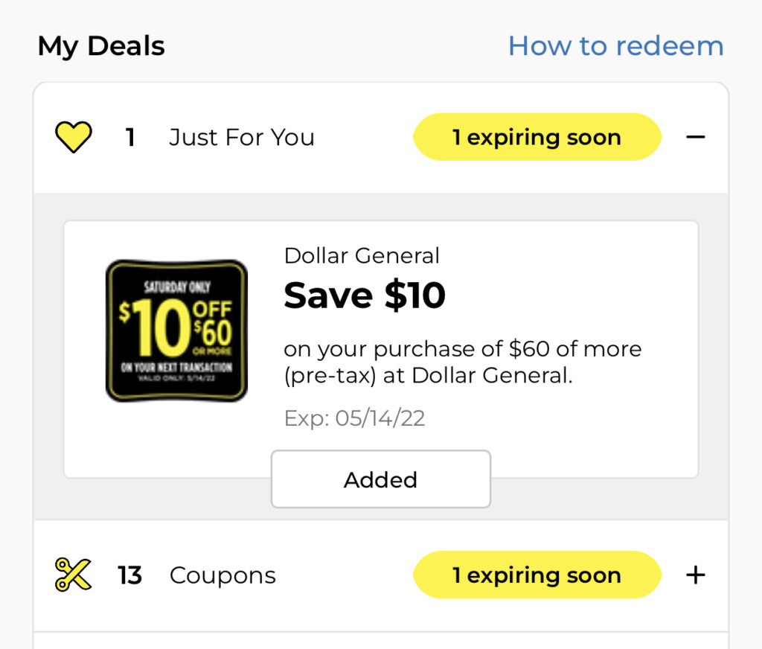Click the My Deals heading

coord(101,45)
